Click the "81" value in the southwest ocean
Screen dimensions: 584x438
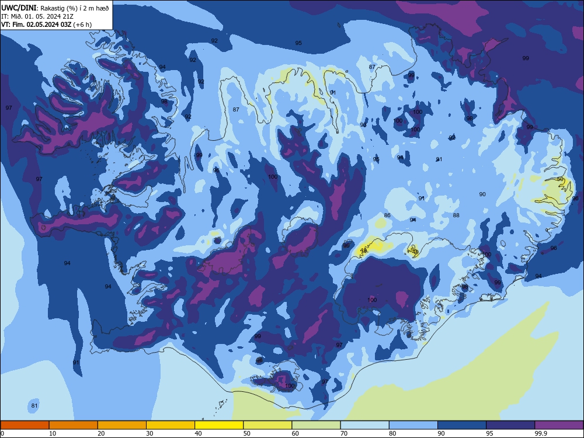(34, 406)
